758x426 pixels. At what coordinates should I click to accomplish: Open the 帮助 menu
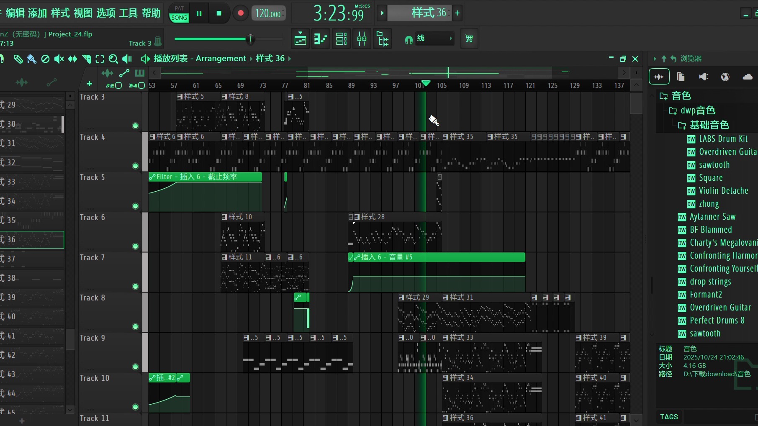151,13
